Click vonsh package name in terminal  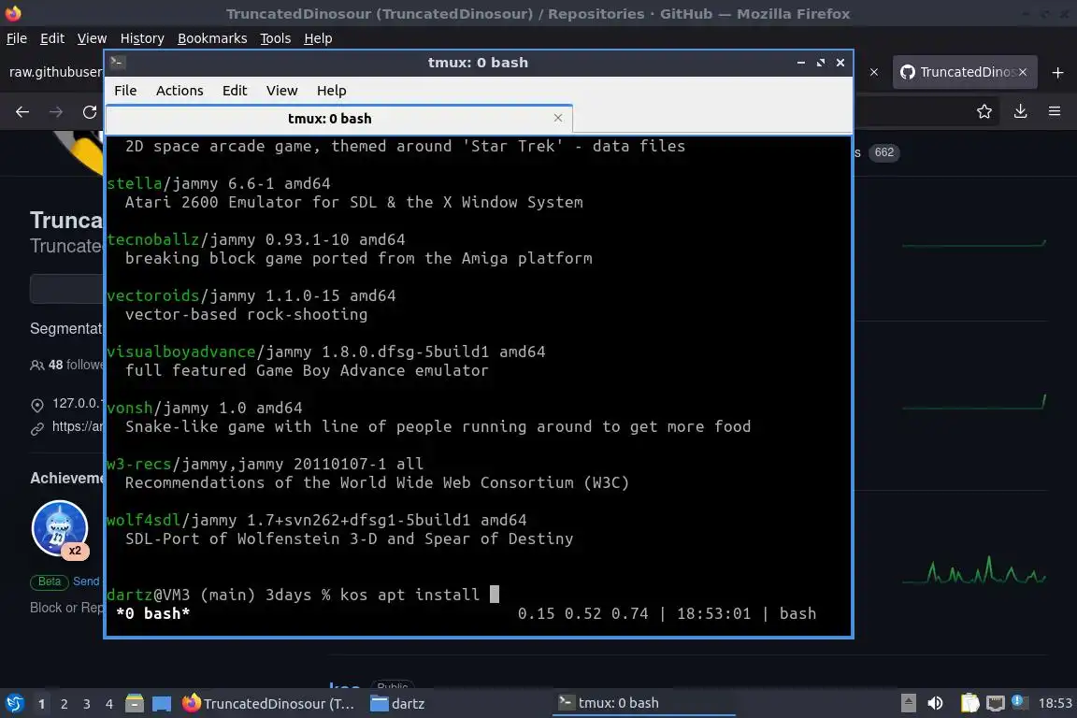point(129,409)
